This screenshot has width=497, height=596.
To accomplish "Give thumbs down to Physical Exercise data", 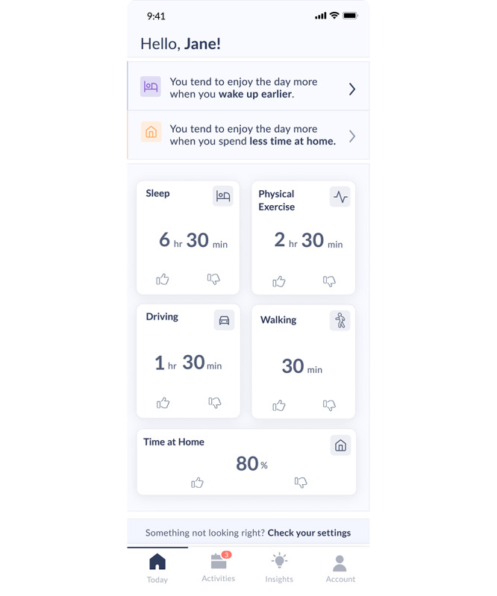I will tap(329, 281).
